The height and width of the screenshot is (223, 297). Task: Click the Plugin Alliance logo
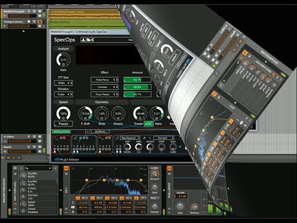[67, 159]
